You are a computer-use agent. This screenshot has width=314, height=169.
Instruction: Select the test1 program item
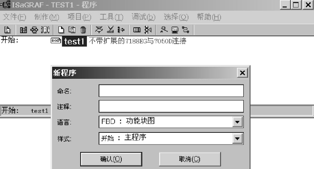pyautogui.click(x=74, y=42)
